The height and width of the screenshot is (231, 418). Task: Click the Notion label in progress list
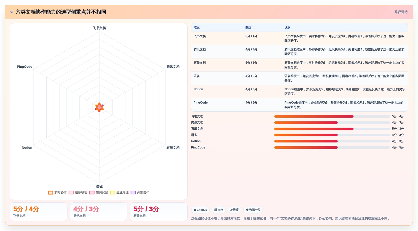tap(196, 141)
